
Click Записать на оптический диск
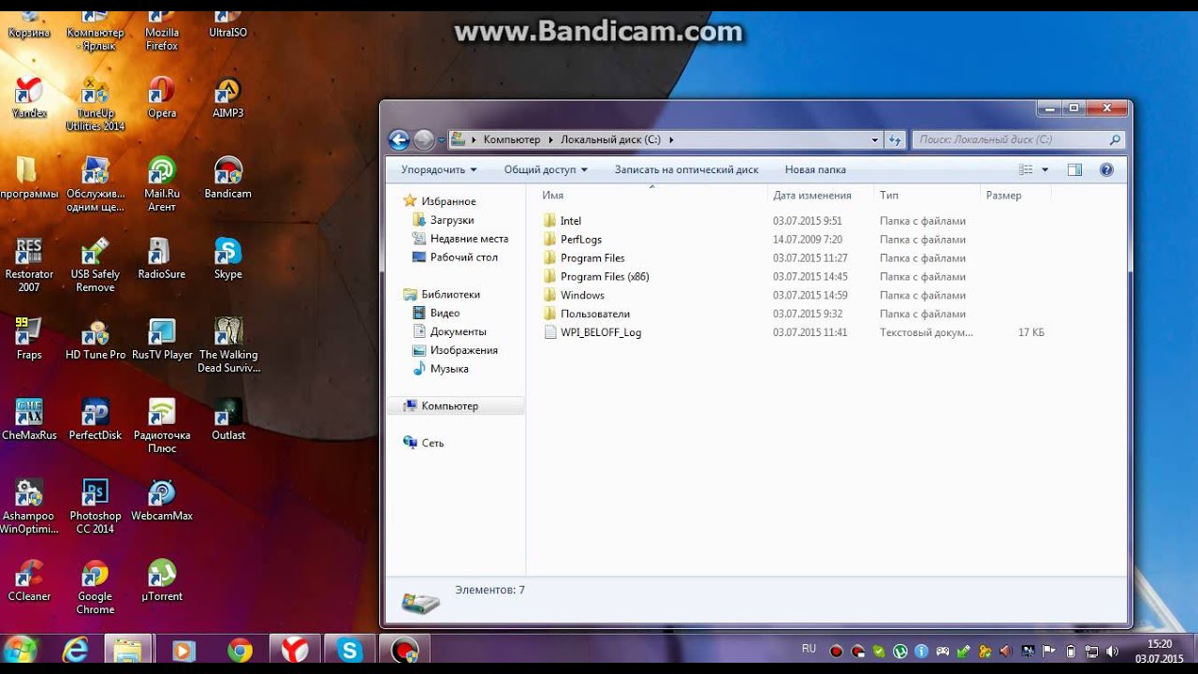[686, 169]
